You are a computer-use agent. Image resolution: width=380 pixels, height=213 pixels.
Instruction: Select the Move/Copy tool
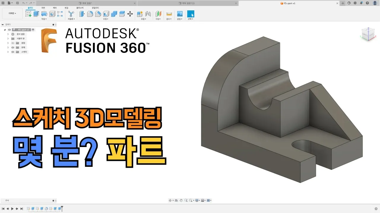coord(130,14)
